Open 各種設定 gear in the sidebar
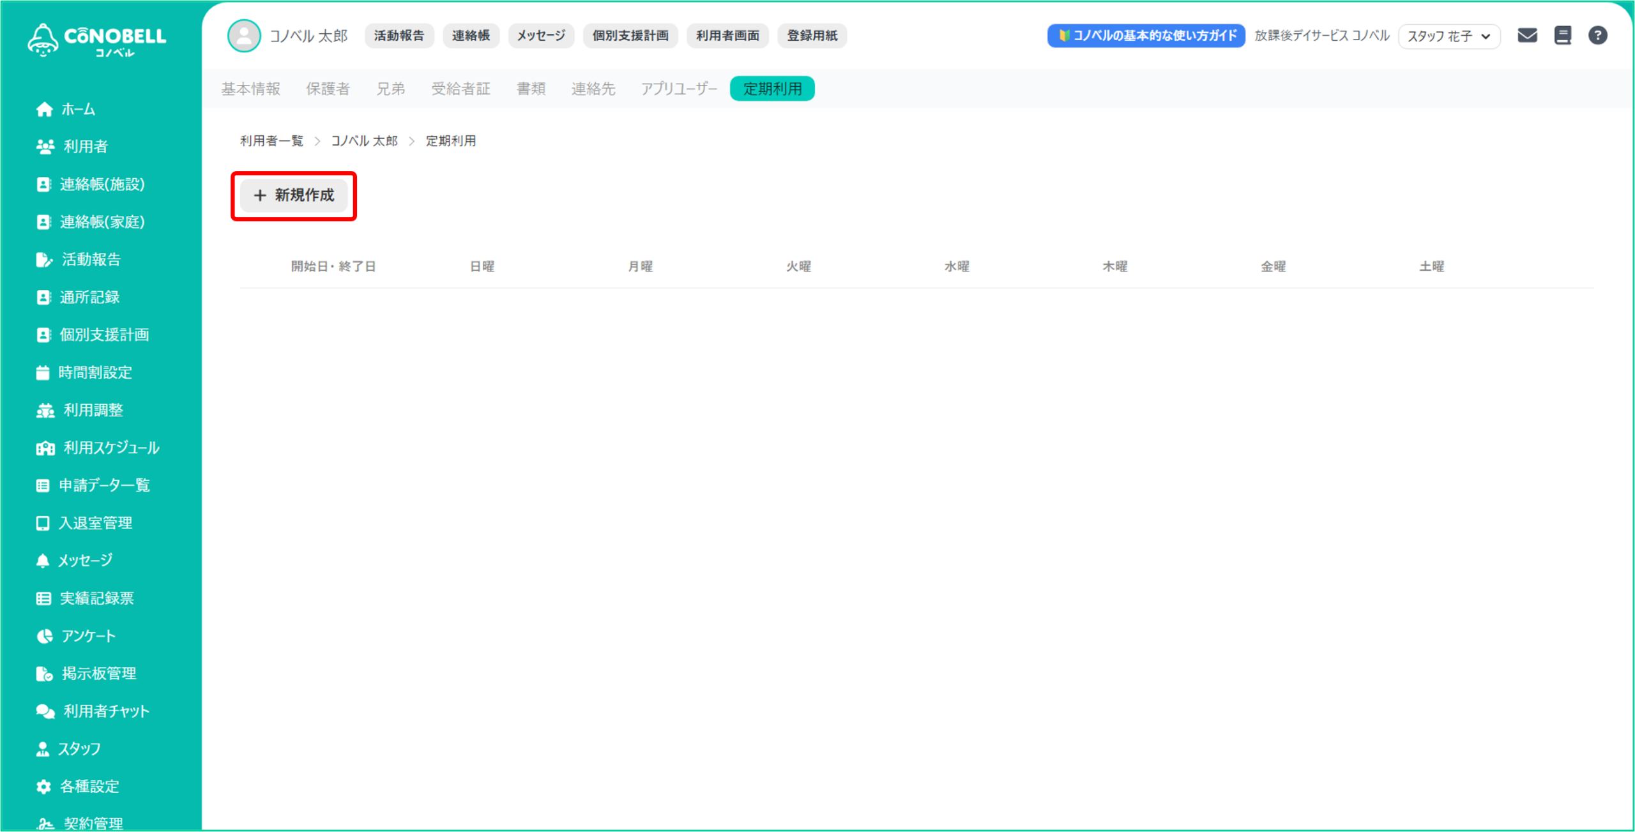The image size is (1635, 832). (77, 786)
